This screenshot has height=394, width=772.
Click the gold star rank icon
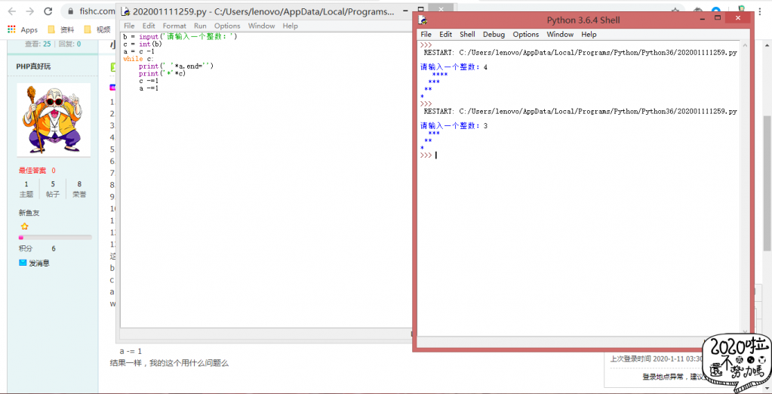[x=24, y=226]
